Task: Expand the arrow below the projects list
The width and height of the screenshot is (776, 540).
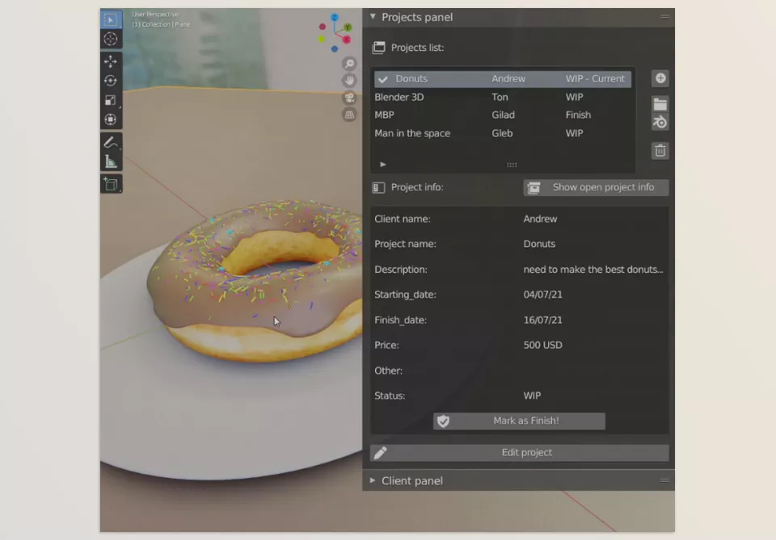Action: (x=382, y=164)
